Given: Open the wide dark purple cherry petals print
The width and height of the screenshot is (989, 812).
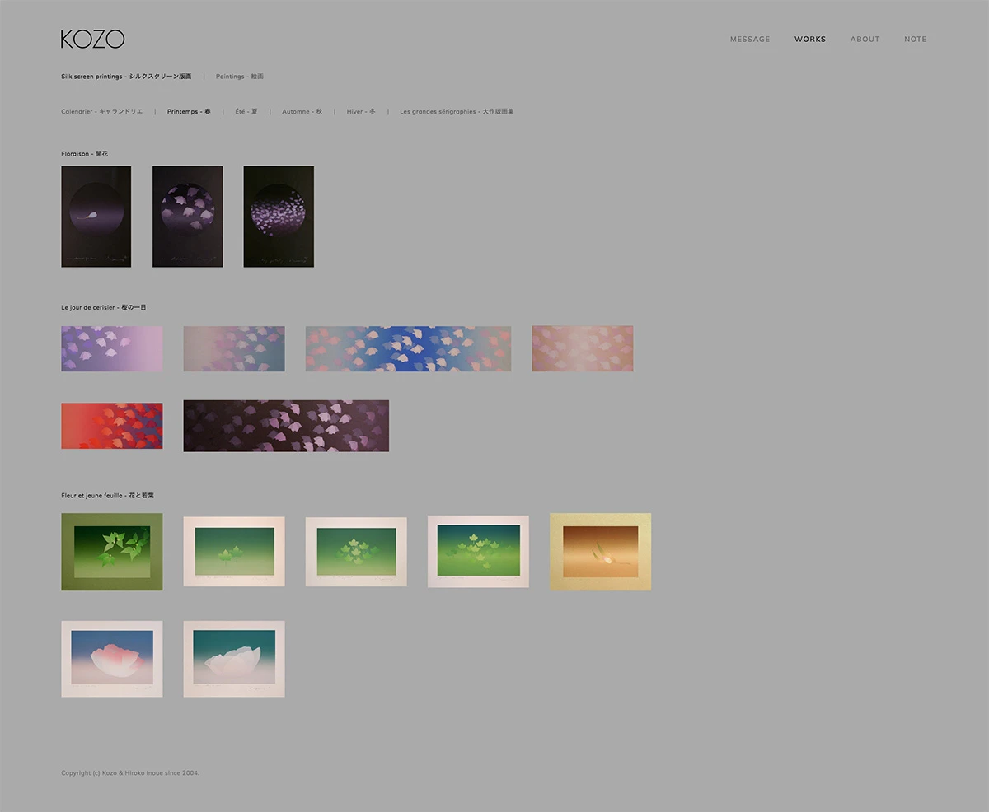Looking at the screenshot, I should [x=286, y=426].
